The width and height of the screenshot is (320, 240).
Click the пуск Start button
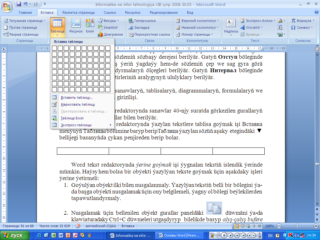point(15,236)
